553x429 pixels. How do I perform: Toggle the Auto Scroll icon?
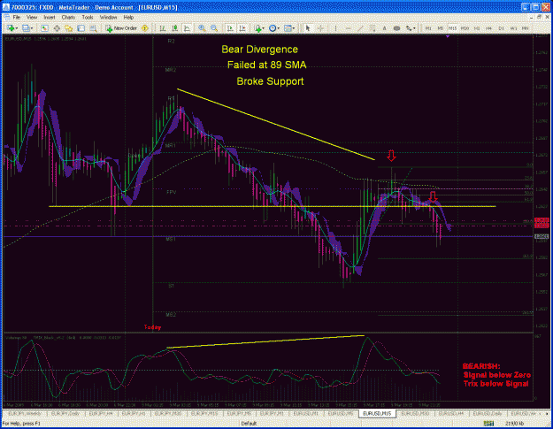coord(230,28)
